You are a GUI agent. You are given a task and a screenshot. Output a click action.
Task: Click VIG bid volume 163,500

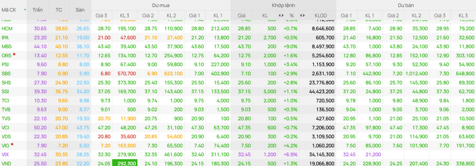pyautogui.click(x=126, y=145)
